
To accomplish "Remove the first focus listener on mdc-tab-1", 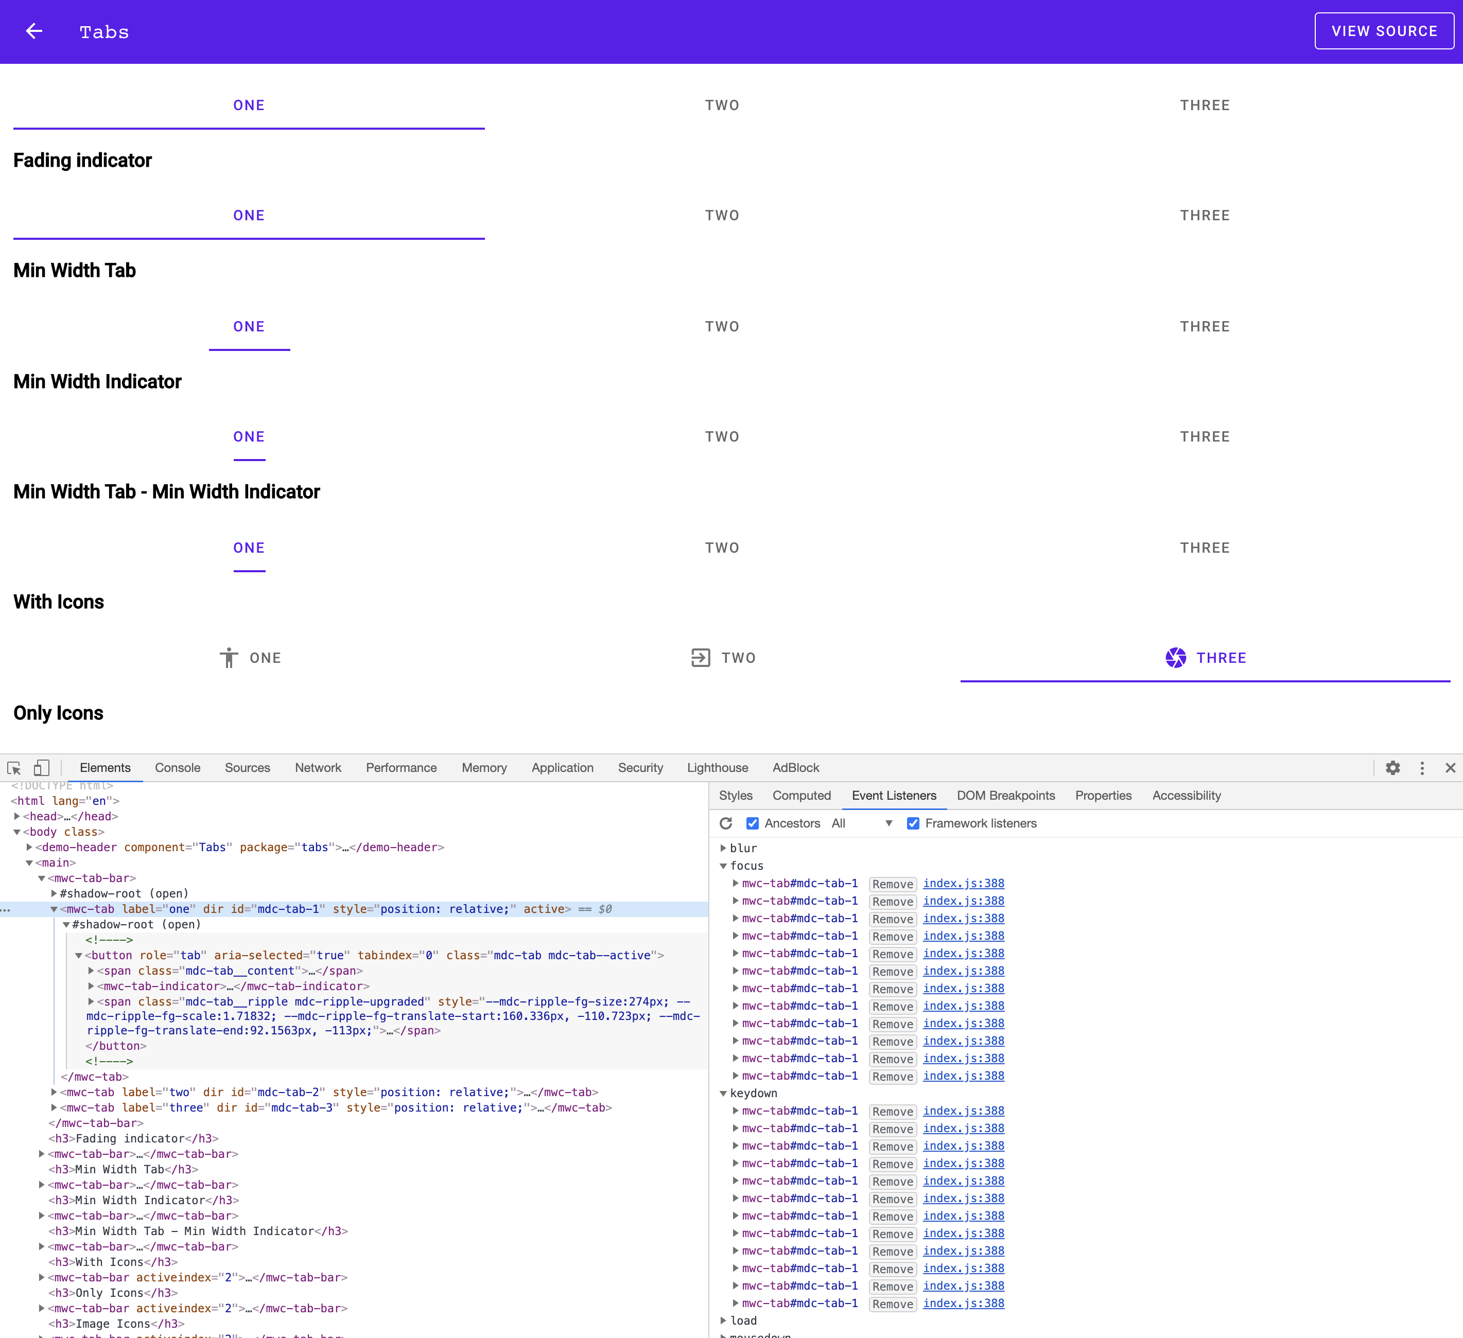I will pos(893,884).
